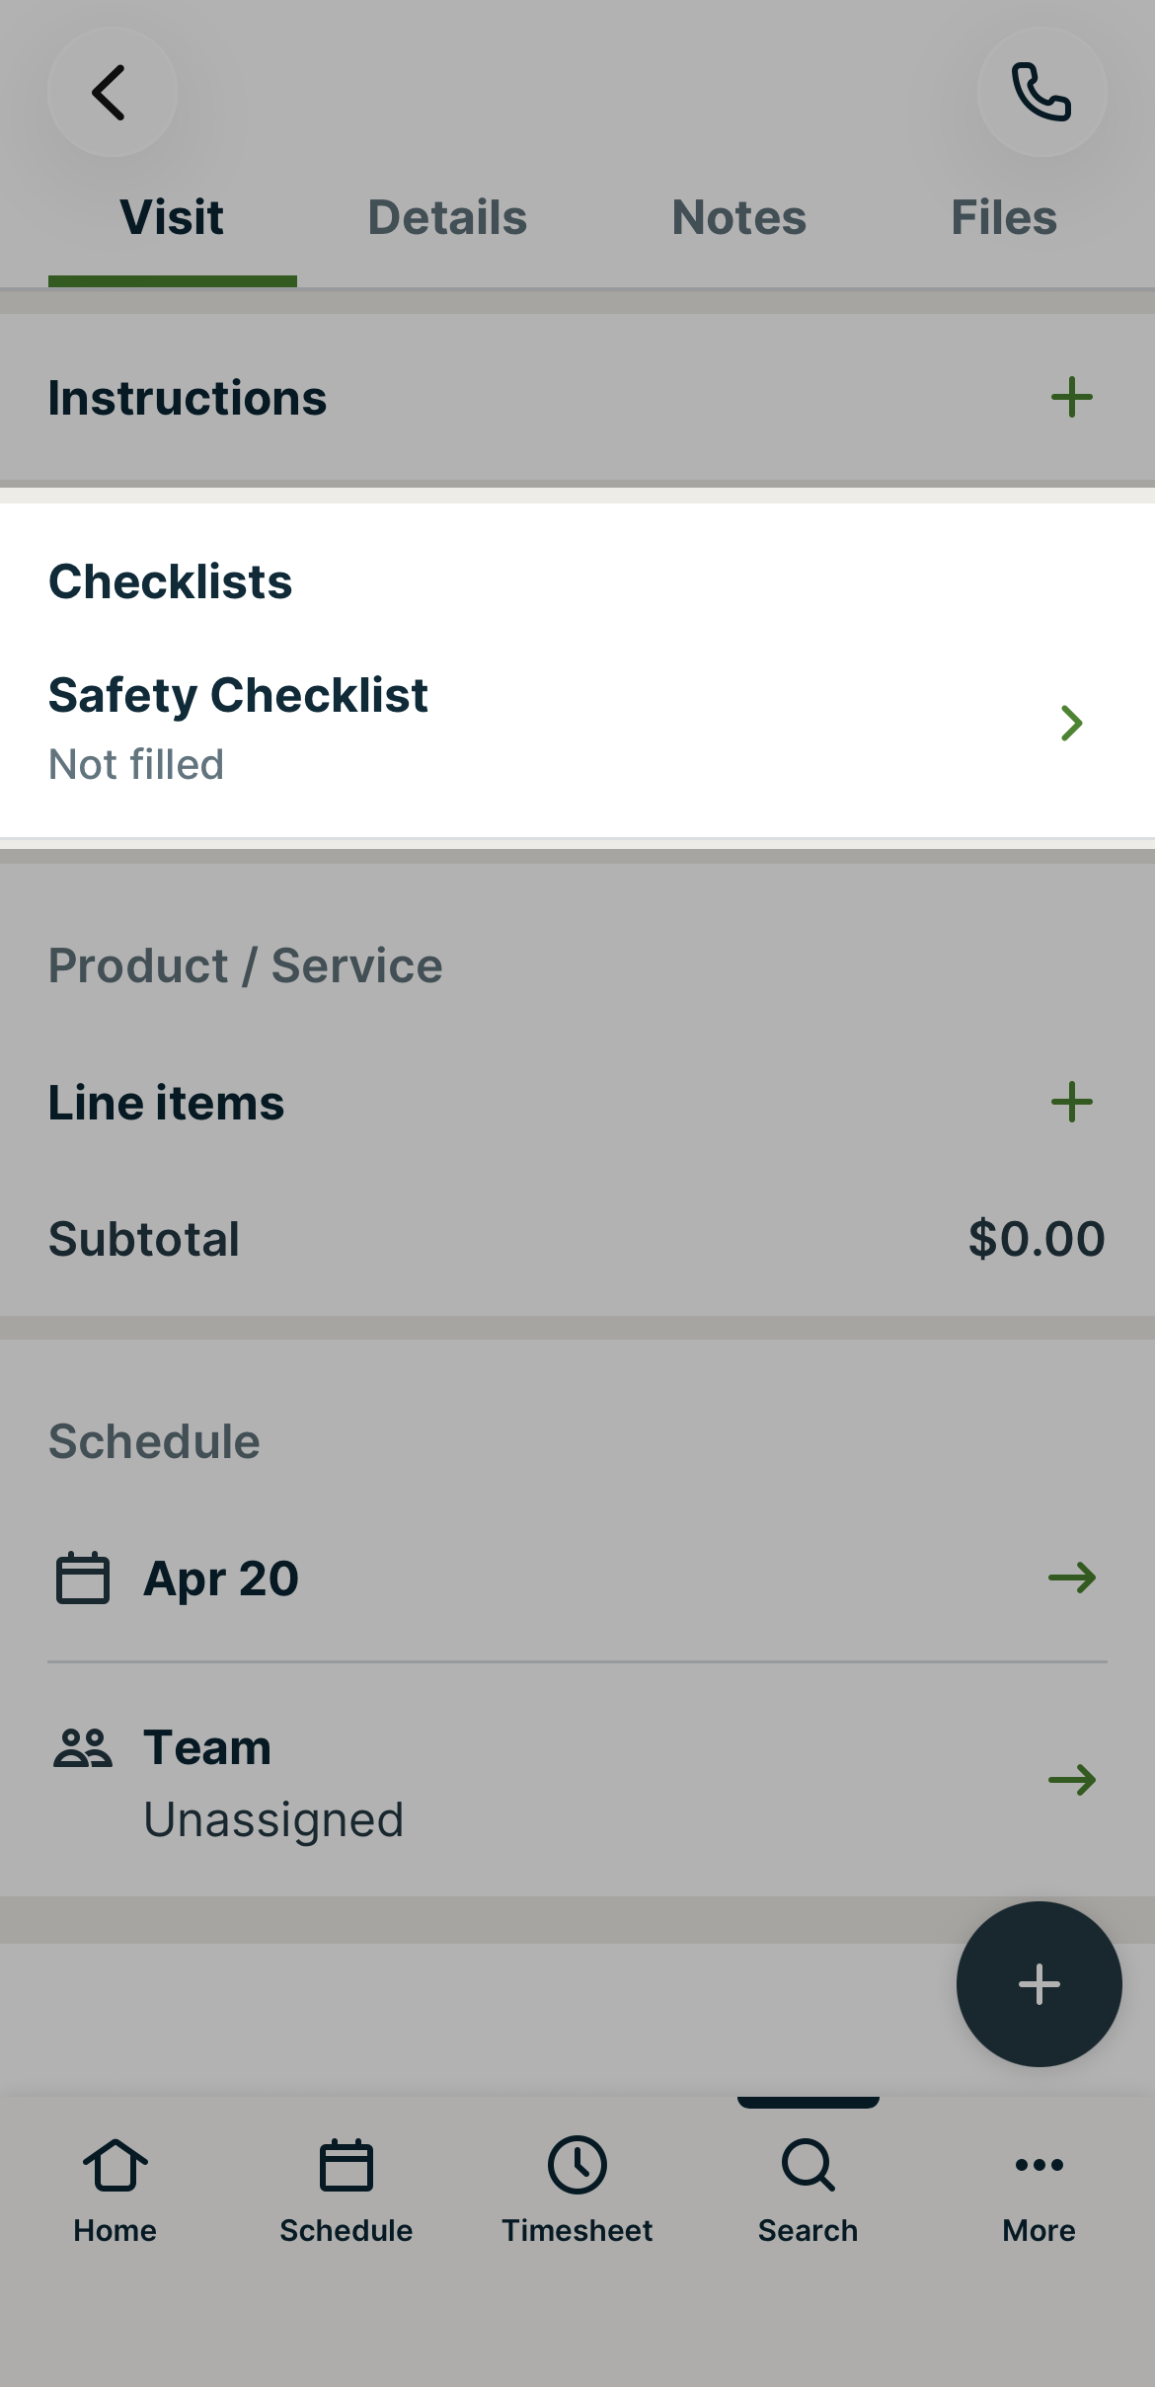Open the Schedule from bottom navigation
Screen dimensions: 1155x2387
(x=346, y=2196)
